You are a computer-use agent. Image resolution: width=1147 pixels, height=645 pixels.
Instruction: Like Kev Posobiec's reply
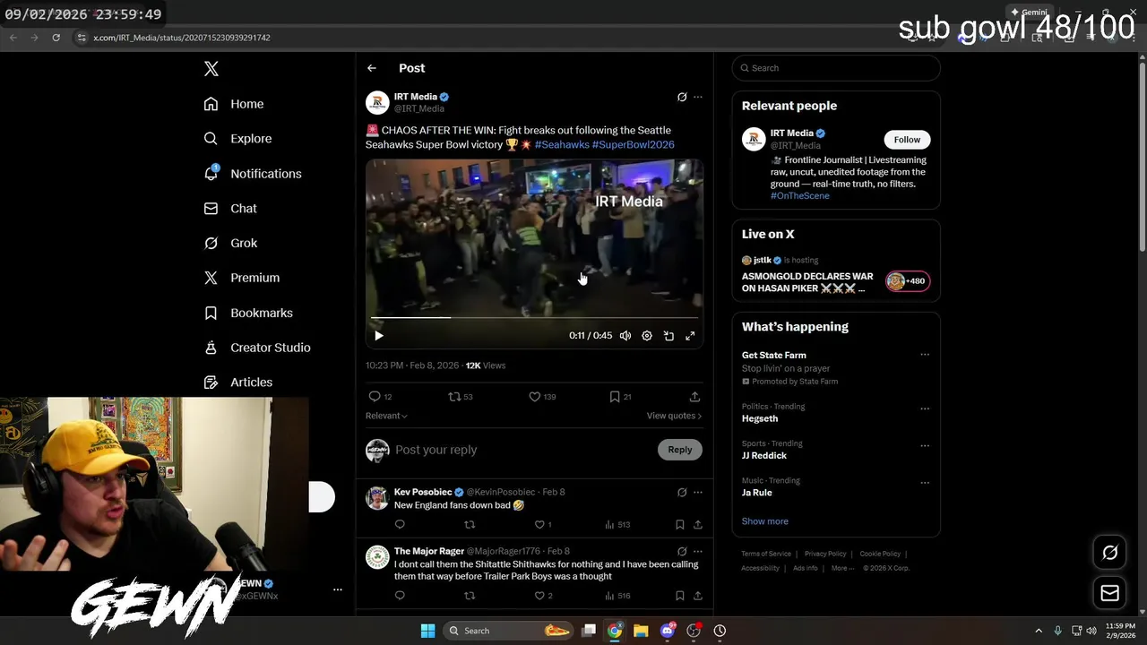[539, 525]
